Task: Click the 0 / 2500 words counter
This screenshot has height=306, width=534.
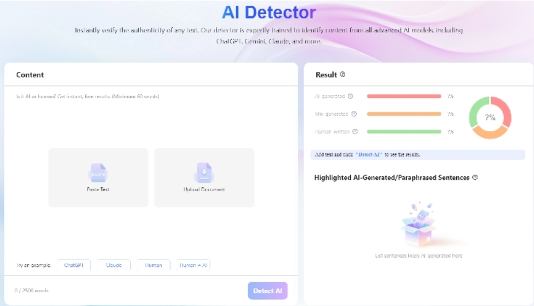Action: click(32, 290)
